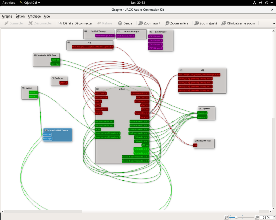Select the Bus Master/audio_in 1 port

click(104, 121)
